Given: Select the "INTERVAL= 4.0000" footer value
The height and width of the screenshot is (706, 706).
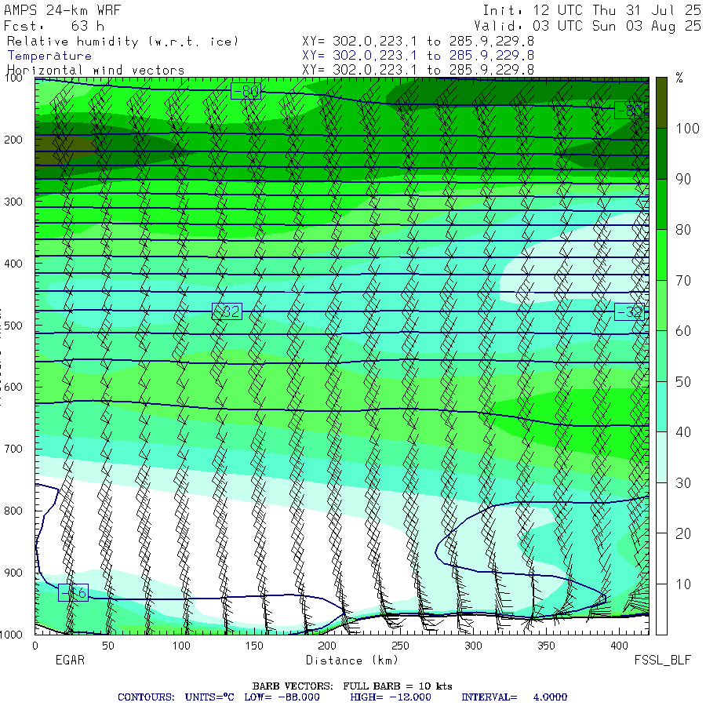Looking at the screenshot, I should [514, 697].
